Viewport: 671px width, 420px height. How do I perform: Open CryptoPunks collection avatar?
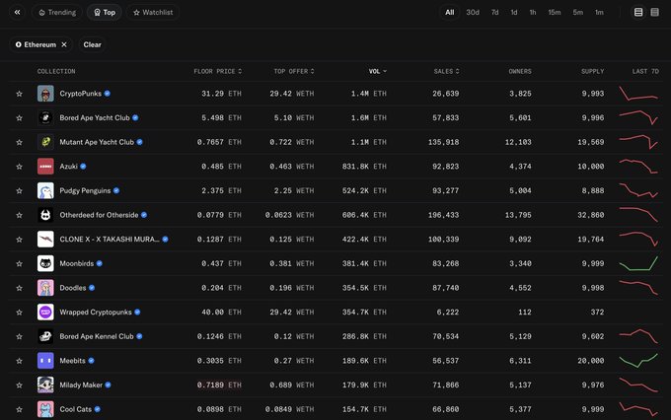pyautogui.click(x=45, y=94)
